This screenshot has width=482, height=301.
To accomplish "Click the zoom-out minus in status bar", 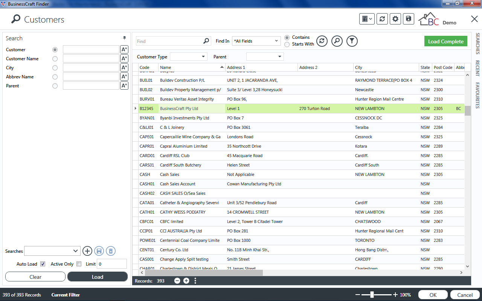I will click(358, 295).
